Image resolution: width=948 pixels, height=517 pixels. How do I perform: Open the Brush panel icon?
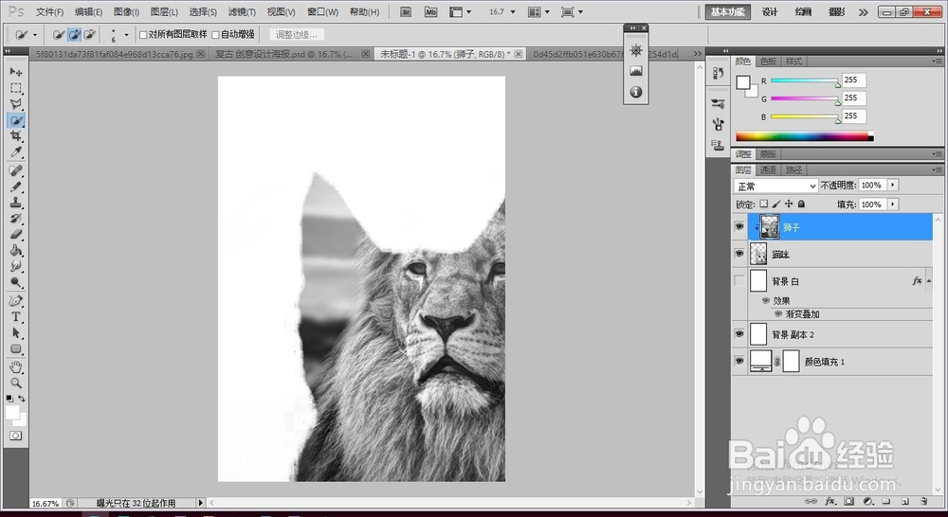[x=718, y=104]
